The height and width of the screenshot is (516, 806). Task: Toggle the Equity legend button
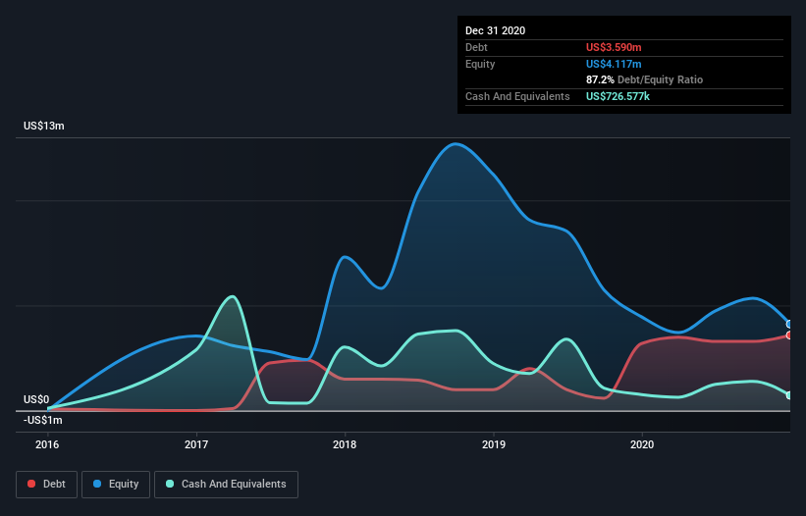pyautogui.click(x=116, y=485)
